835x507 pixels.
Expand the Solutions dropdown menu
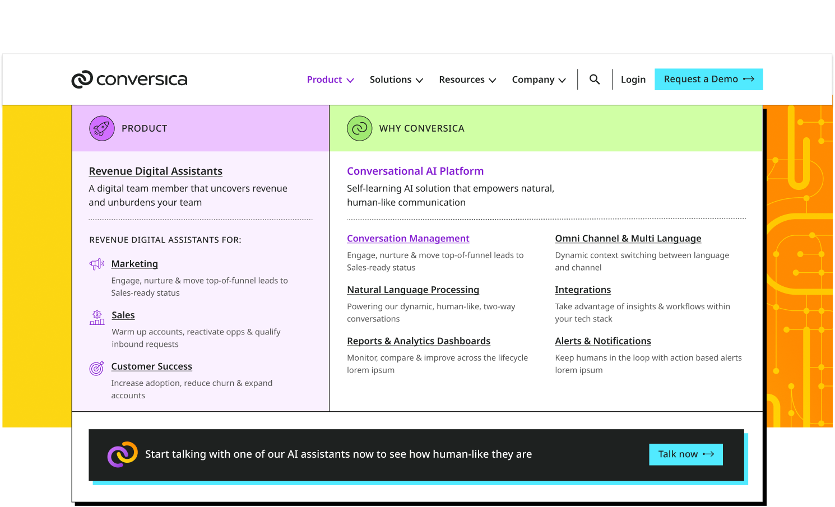pos(396,80)
